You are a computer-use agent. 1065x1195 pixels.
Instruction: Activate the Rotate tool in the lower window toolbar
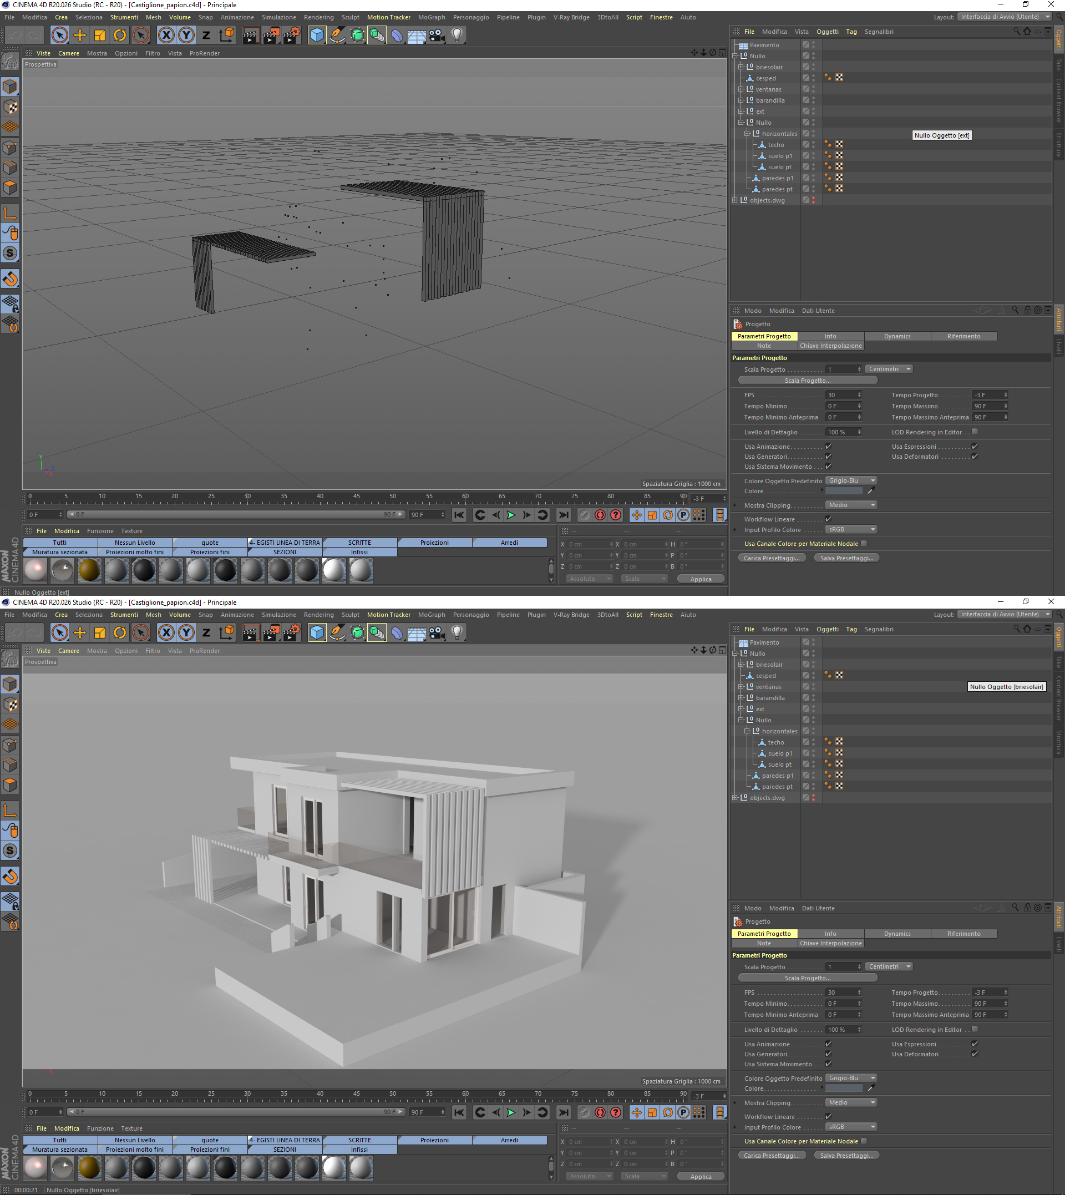click(x=120, y=632)
